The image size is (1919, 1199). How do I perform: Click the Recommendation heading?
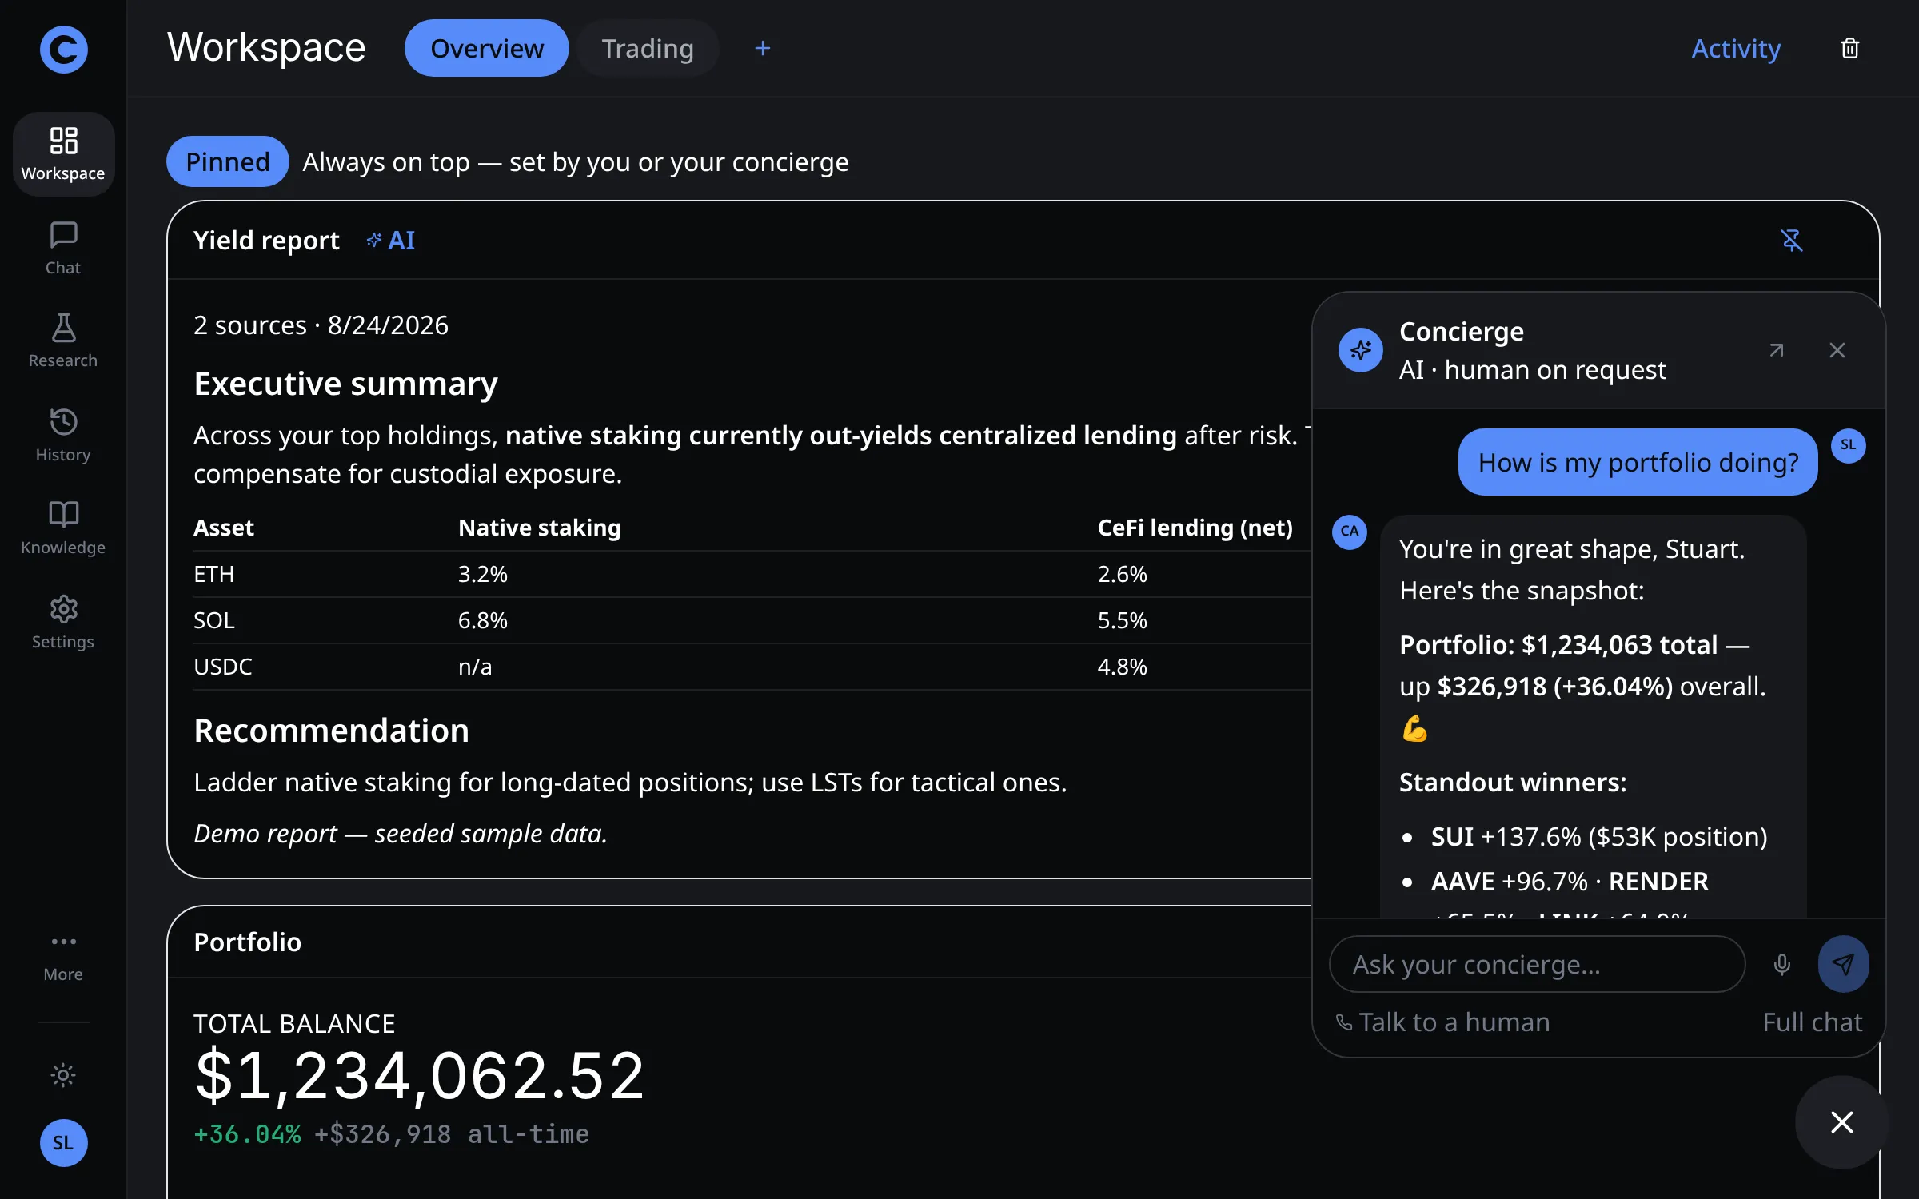[331, 731]
